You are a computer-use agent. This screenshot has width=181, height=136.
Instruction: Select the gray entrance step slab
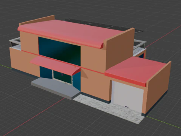pyautogui.click(x=56, y=88)
